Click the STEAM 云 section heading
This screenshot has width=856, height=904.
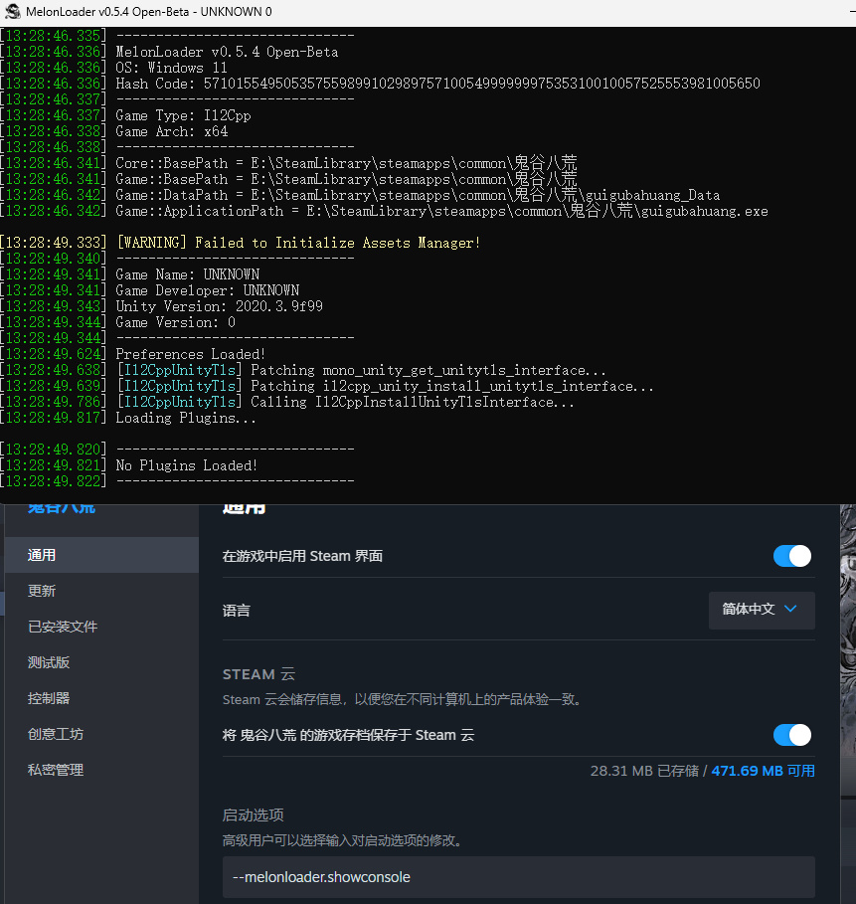point(258,674)
